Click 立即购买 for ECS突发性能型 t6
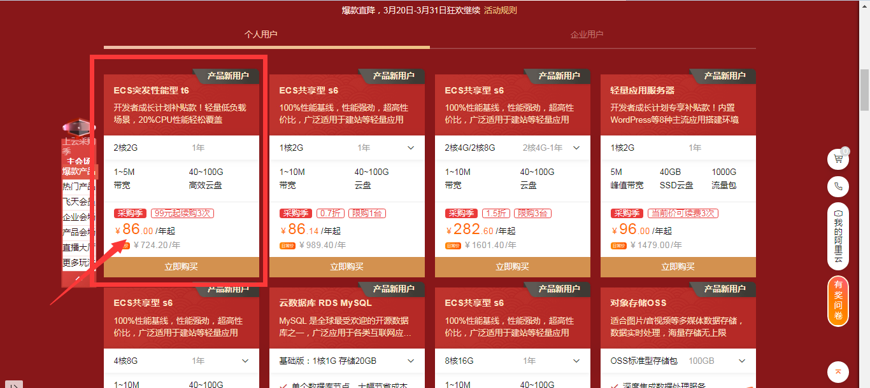The image size is (870, 388). click(182, 267)
